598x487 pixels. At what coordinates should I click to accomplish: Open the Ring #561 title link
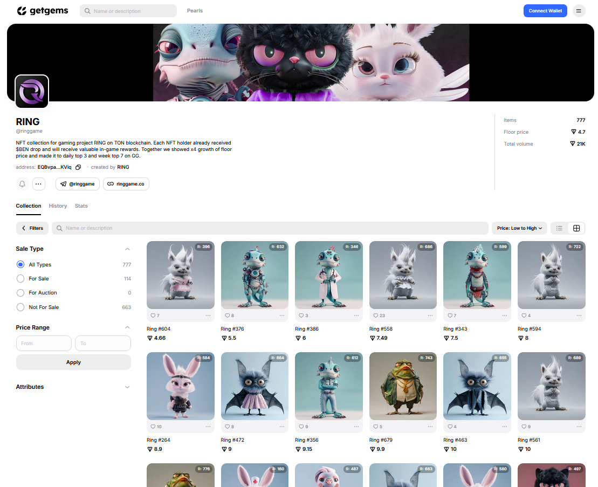(x=529, y=440)
